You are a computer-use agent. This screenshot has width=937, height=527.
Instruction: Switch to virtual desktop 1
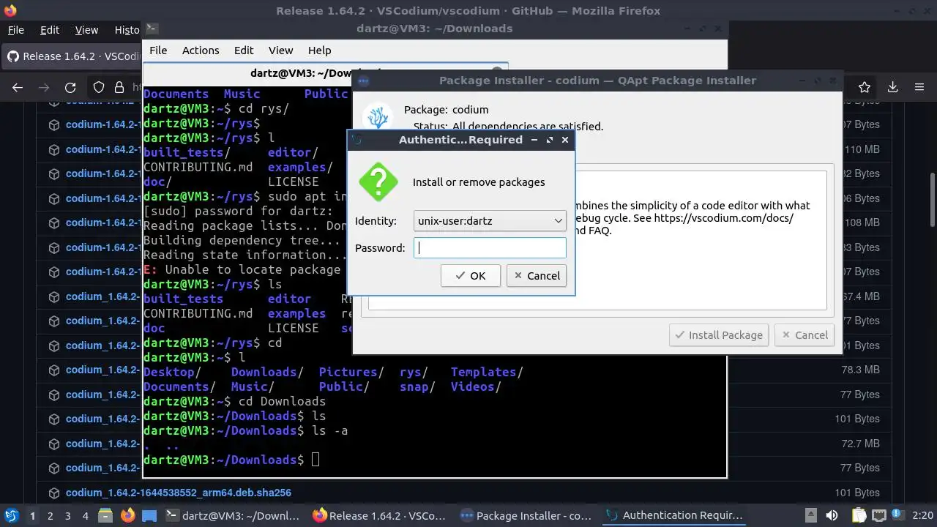[x=32, y=516]
